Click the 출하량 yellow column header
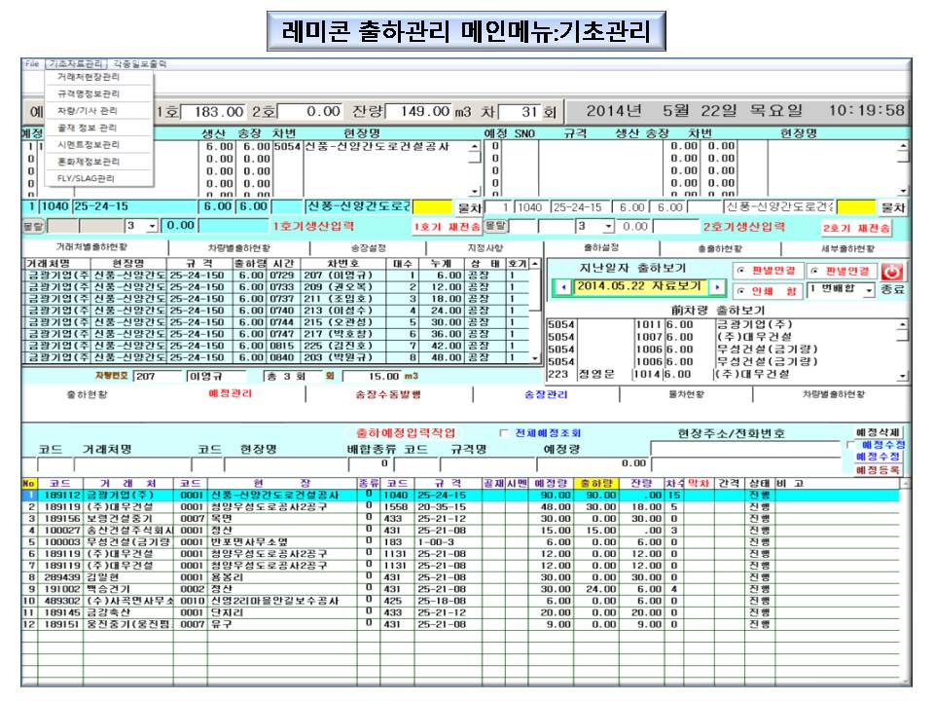Screen dimensions: 934x701 (595, 484)
